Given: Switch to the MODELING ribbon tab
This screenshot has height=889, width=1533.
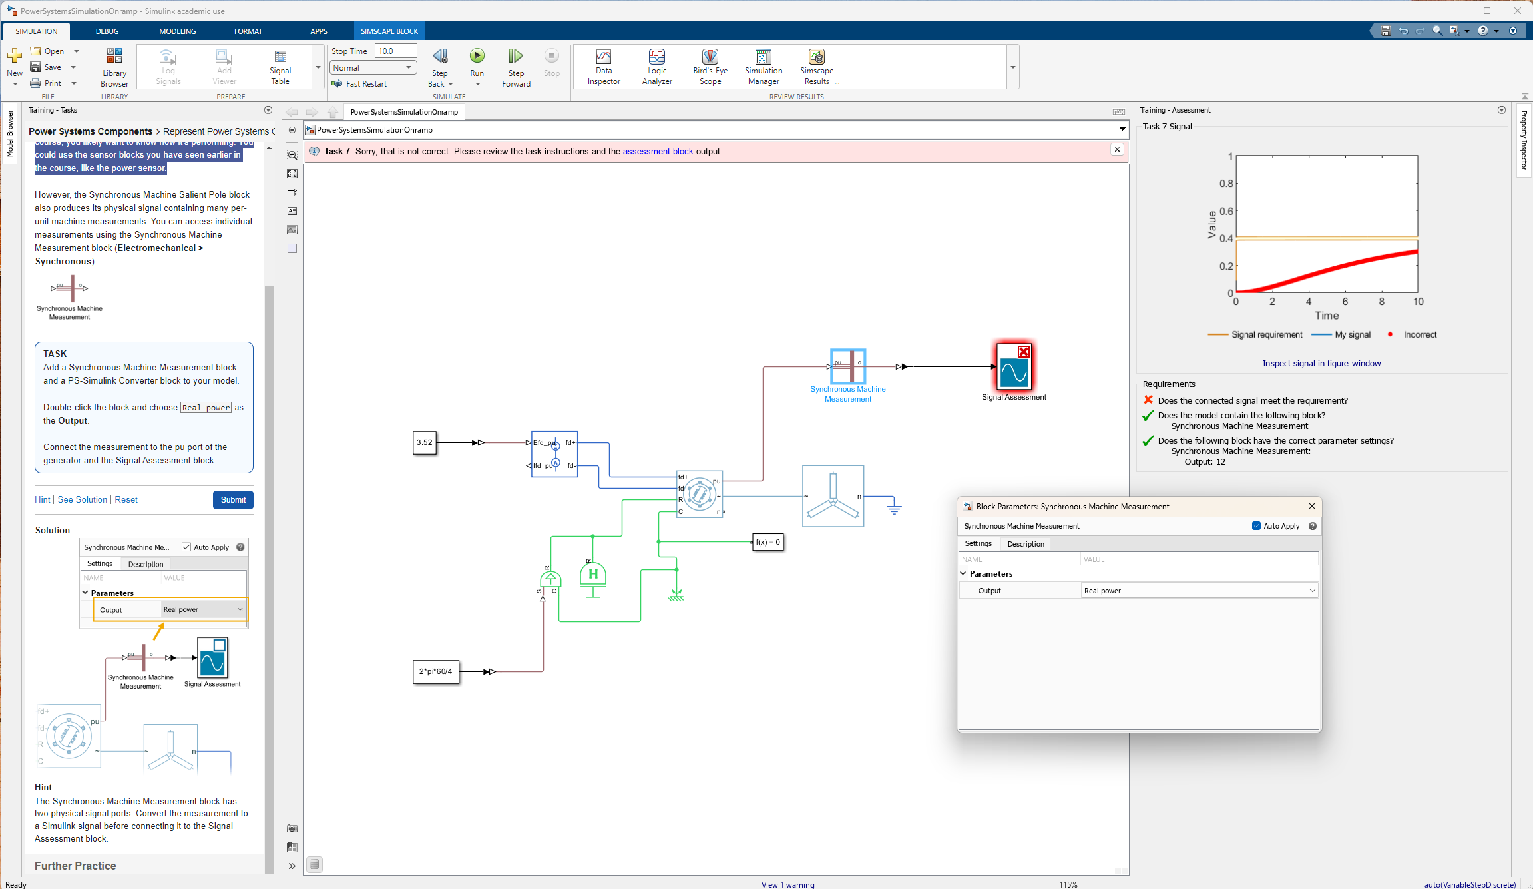Looking at the screenshot, I should click(x=177, y=31).
